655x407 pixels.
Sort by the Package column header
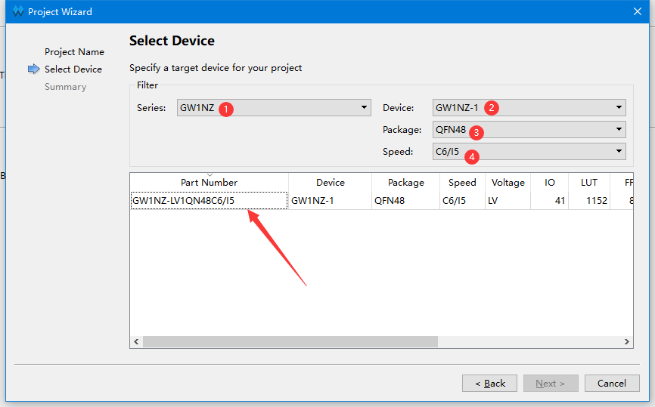point(405,182)
